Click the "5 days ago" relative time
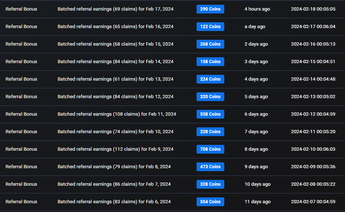 pos(256,97)
